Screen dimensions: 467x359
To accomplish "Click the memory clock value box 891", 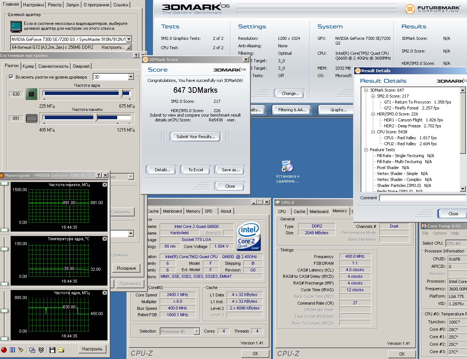I will 16,118.
